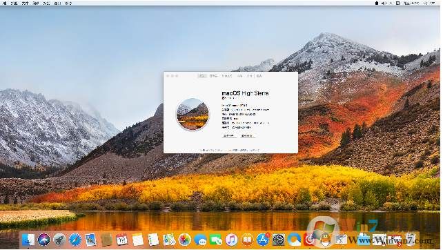Open Launchpad rocket icon
The height and width of the screenshot is (250, 443).
[59, 240]
